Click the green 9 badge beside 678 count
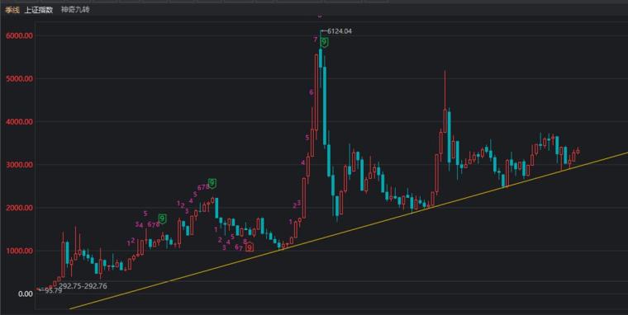The height and width of the screenshot is (315, 628). [212, 184]
